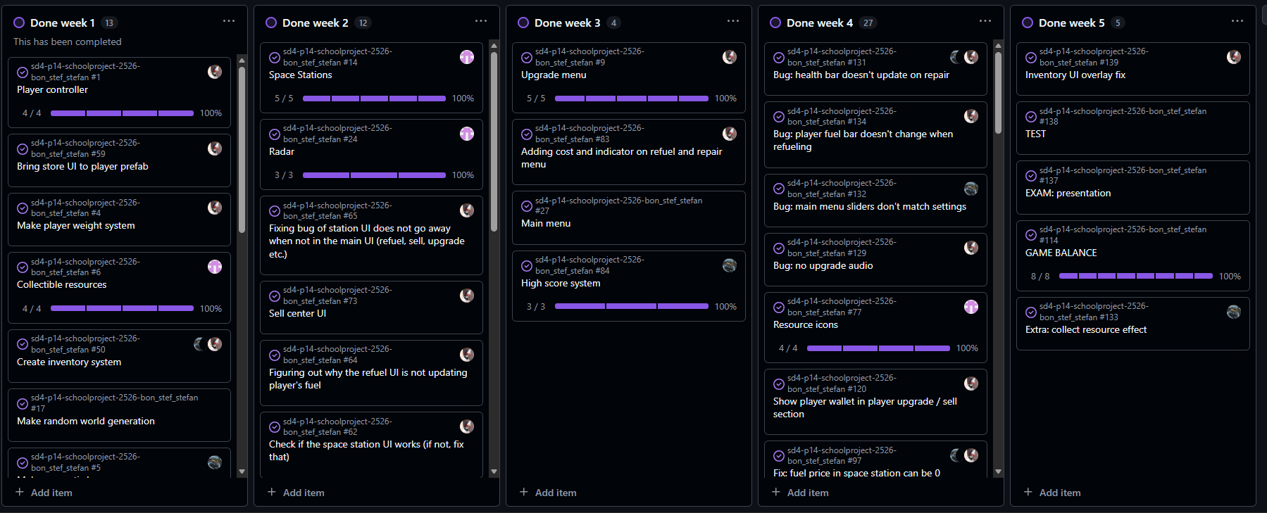Open the Done week 5 column three-dot menu
The image size is (1267, 513).
[x=1237, y=21]
